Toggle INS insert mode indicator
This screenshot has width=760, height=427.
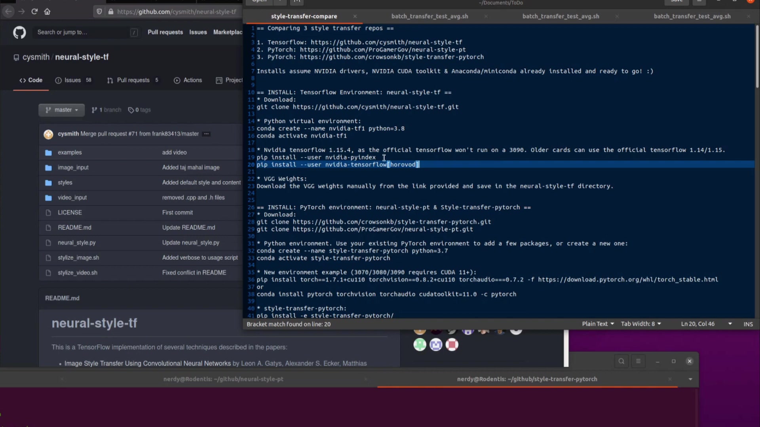(748, 324)
